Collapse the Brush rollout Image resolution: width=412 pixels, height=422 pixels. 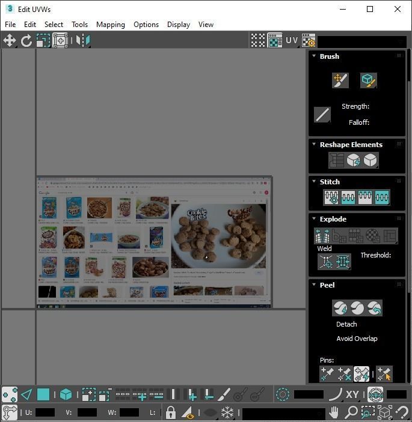[314, 56]
